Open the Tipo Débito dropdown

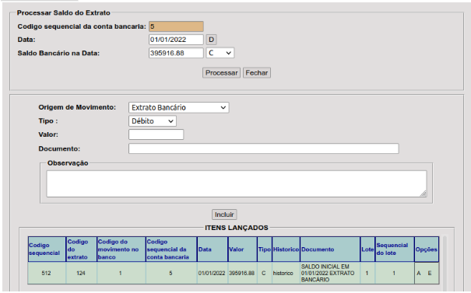[x=153, y=121]
